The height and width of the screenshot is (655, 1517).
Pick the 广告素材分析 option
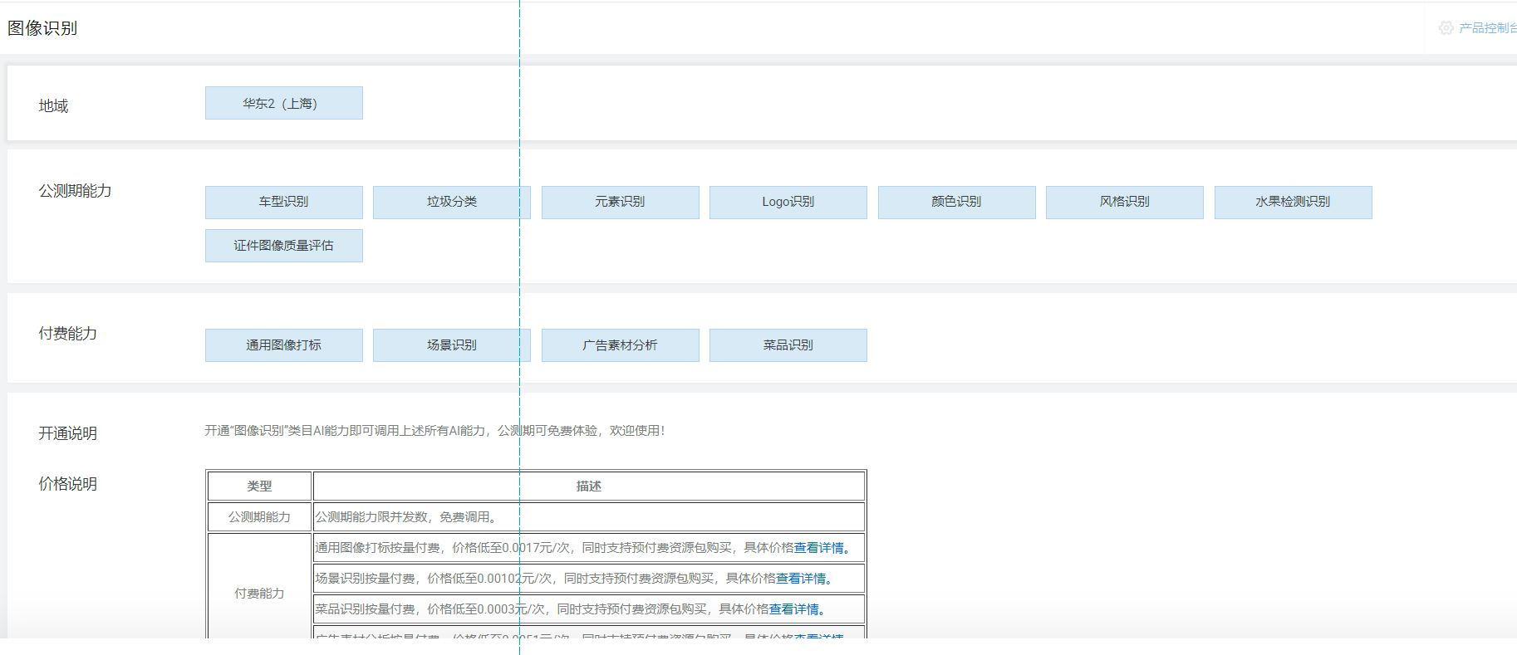click(x=621, y=345)
